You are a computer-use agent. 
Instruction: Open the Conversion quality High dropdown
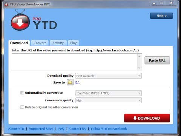[x=109, y=100]
